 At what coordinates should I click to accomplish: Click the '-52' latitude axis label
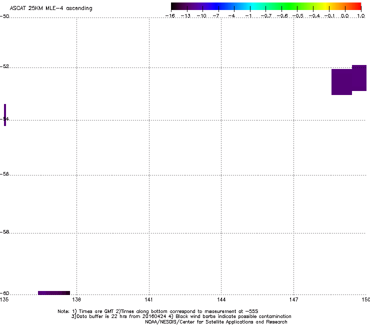point(4,66)
